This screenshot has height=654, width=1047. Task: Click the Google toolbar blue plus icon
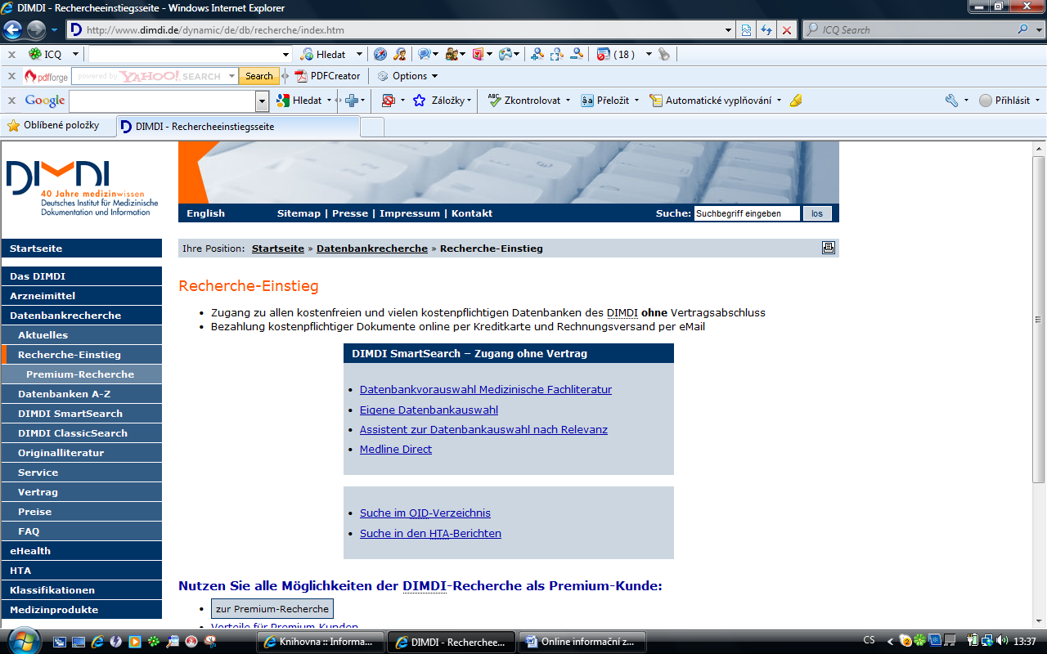pyautogui.click(x=353, y=101)
